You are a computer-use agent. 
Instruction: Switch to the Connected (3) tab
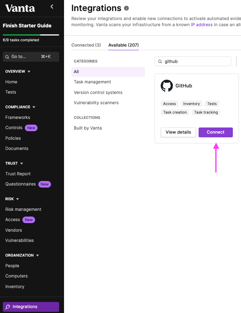tap(86, 45)
